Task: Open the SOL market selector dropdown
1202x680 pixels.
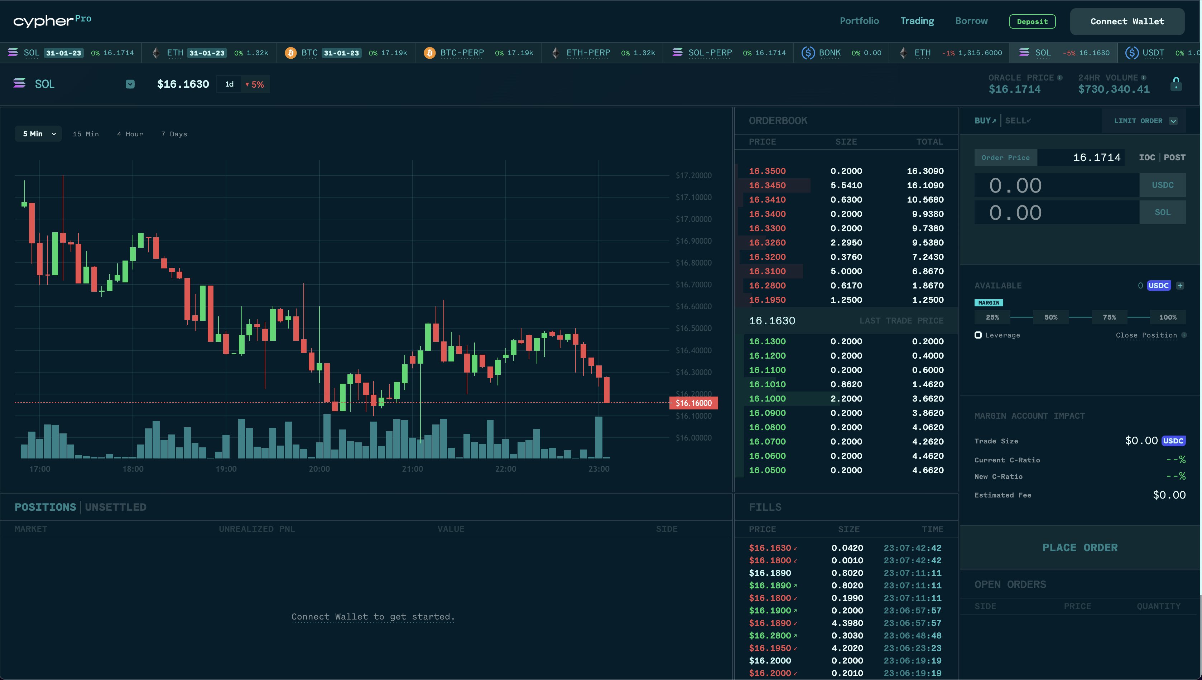Action: coord(130,84)
